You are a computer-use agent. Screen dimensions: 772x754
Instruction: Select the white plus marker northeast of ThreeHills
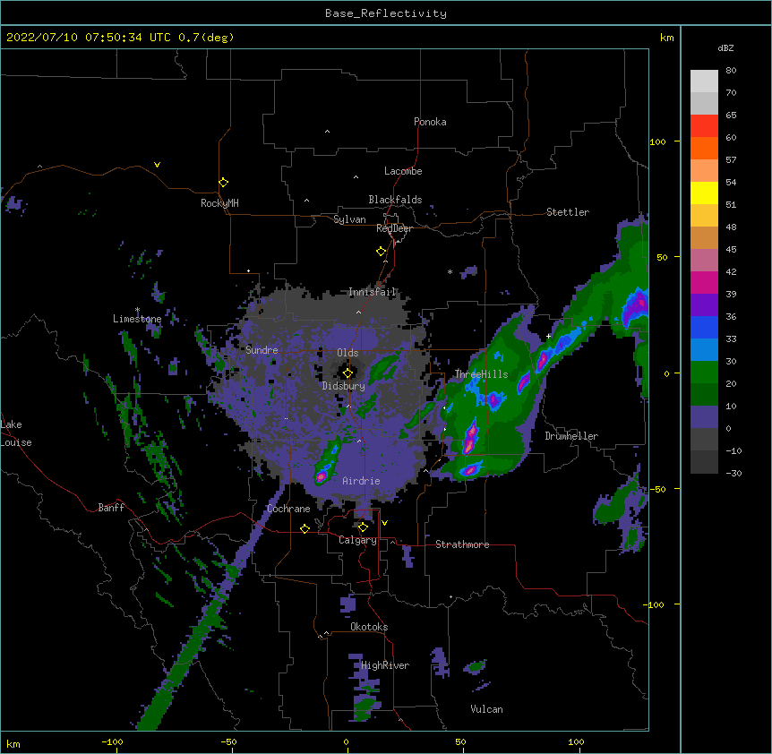548,336
